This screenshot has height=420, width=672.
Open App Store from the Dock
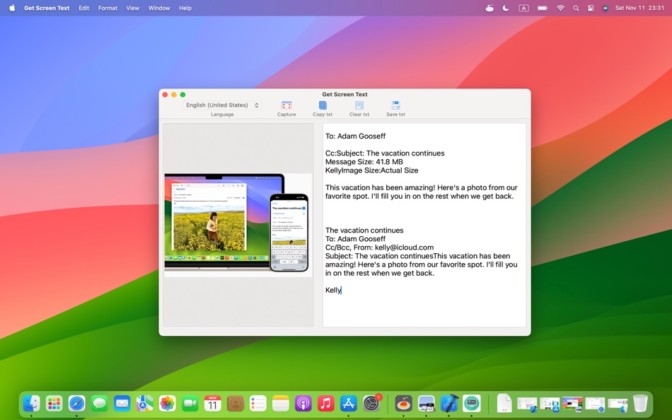coord(349,403)
